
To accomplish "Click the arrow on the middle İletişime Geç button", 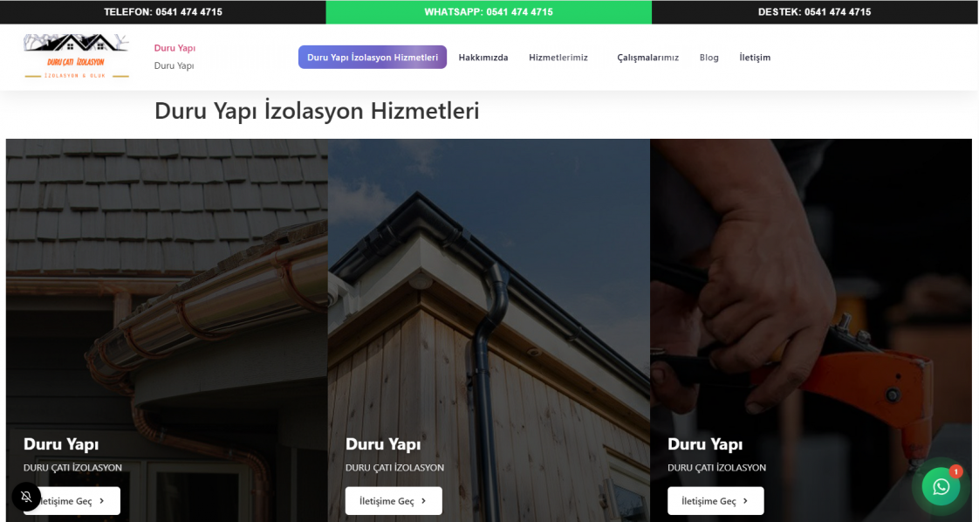I will 423,501.
